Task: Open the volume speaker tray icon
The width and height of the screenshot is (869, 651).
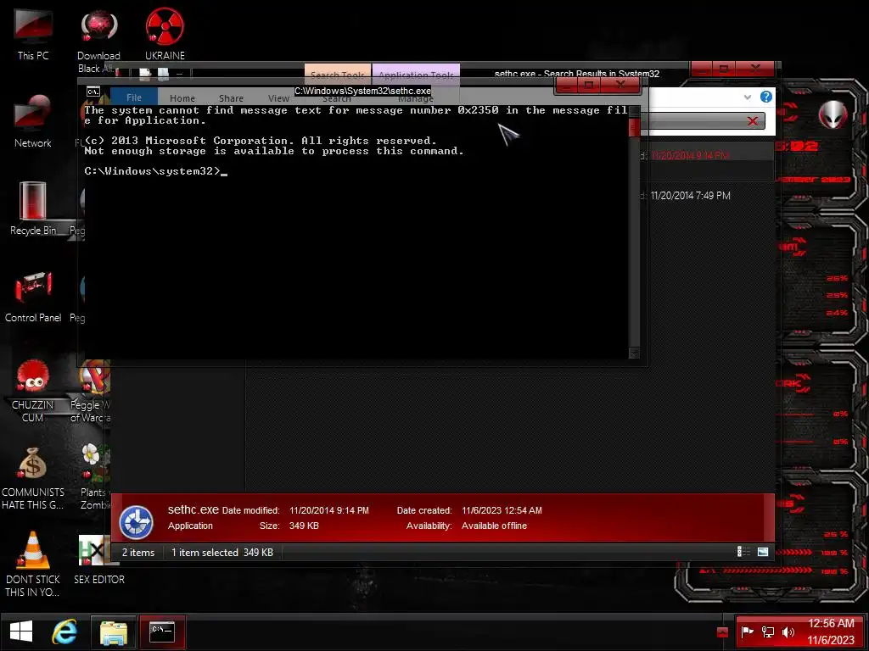Action: [788, 632]
